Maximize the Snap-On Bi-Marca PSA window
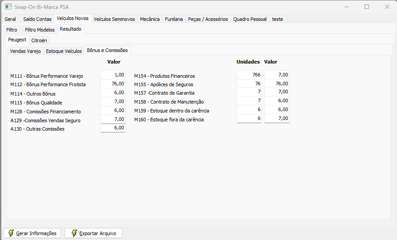The width and height of the screenshot is (397, 240). point(367,7)
